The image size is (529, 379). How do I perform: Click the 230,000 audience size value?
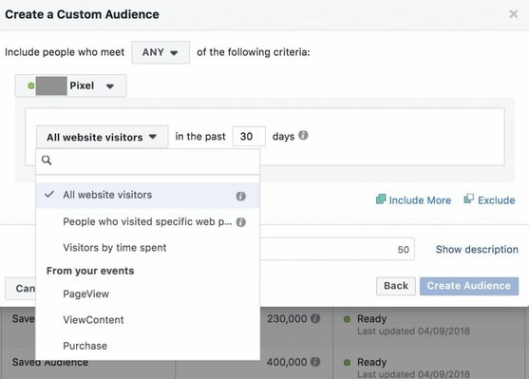287,318
